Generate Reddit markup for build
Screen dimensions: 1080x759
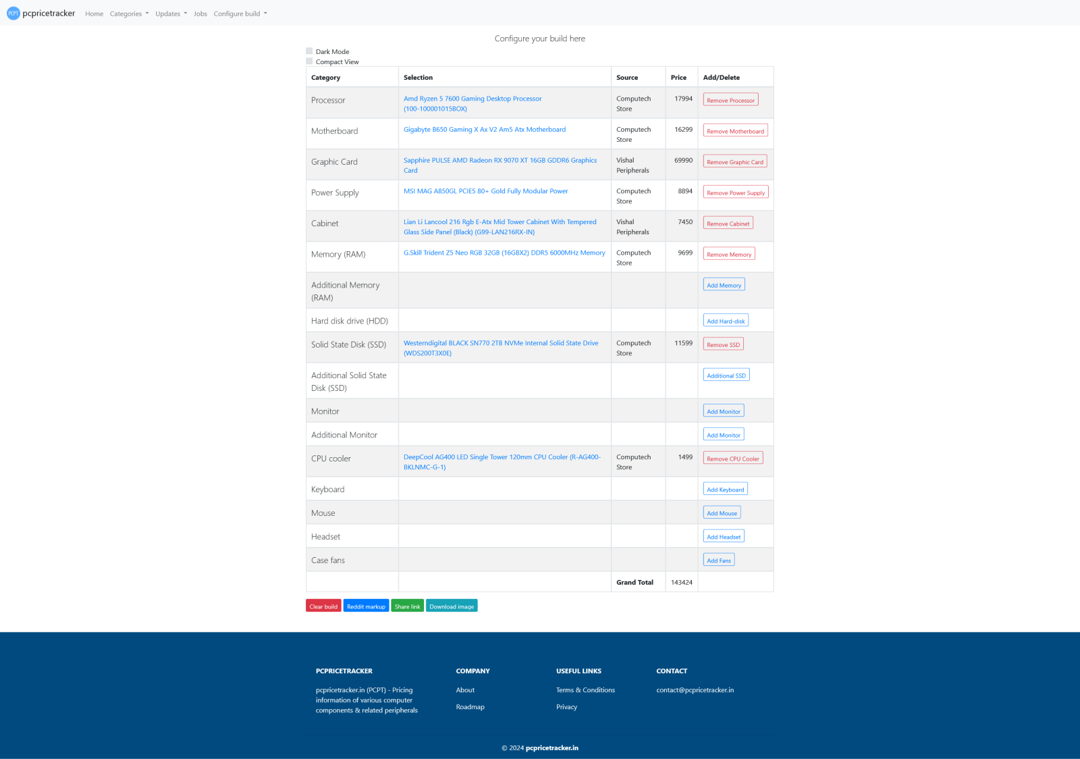pos(366,606)
